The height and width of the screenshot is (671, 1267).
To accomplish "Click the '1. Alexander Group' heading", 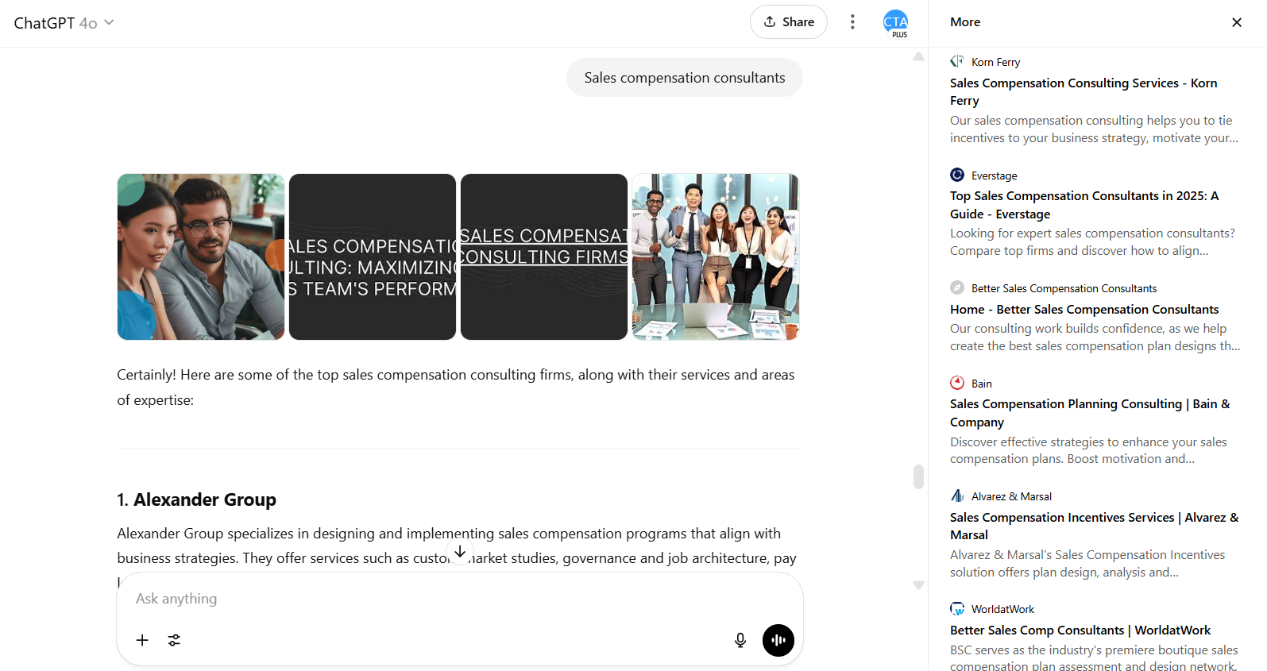I will [197, 499].
